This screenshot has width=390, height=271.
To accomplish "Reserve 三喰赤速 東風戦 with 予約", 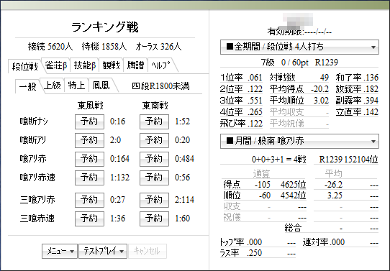I will 89,219.
